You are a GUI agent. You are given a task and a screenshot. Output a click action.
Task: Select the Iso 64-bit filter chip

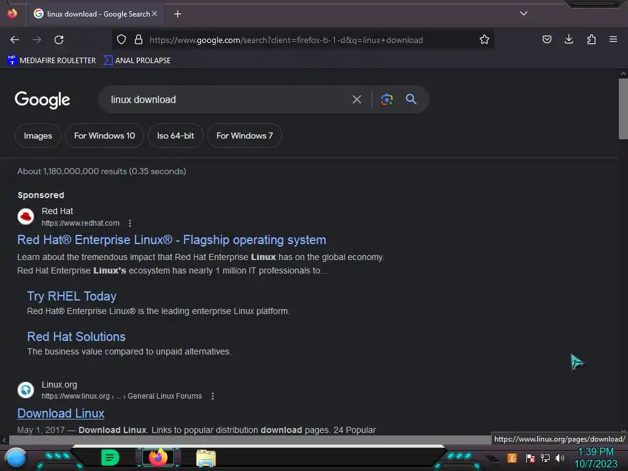point(175,136)
